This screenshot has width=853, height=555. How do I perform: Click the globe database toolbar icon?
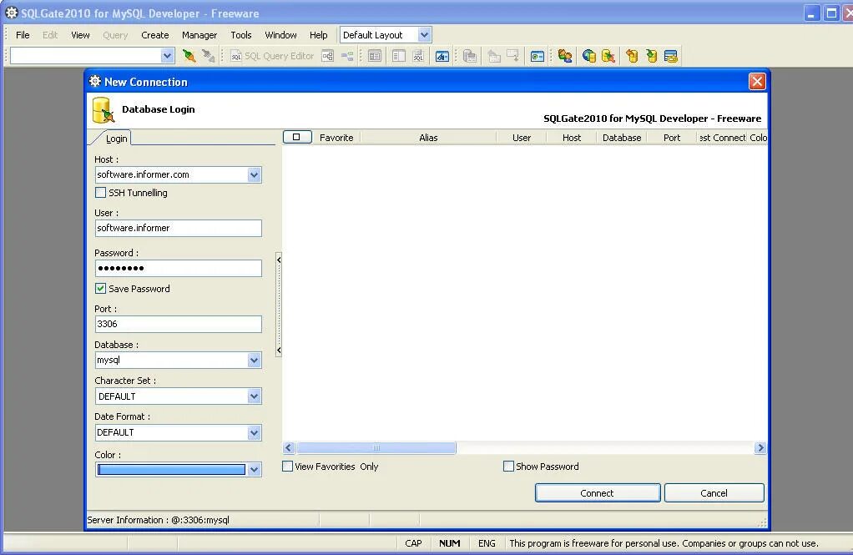[x=588, y=55]
